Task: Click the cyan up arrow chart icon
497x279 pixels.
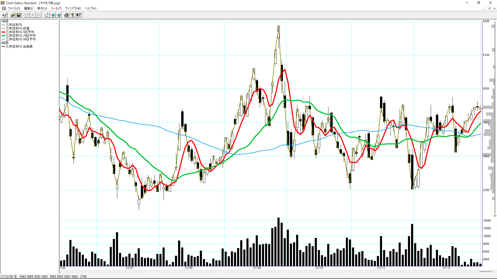Action: click(59, 15)
